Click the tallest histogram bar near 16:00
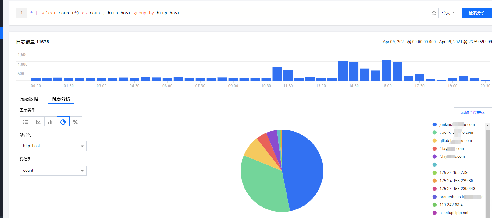The image size is (492, 218). tap(387, 70)
